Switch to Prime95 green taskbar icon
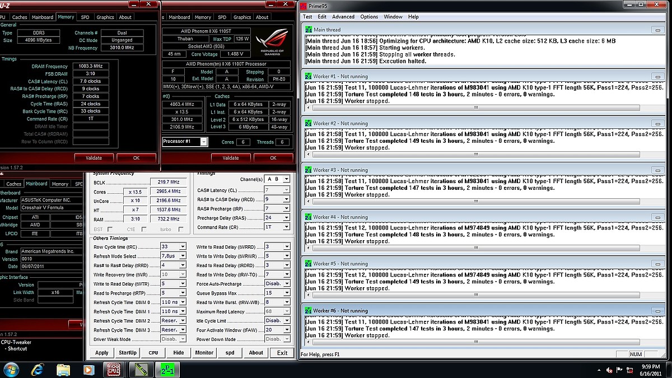This screenshot has height=378, width=672. point(167,370)
